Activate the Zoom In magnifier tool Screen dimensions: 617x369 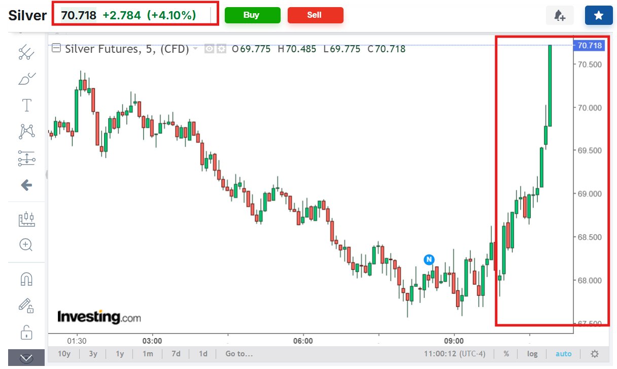click(26, 245)
